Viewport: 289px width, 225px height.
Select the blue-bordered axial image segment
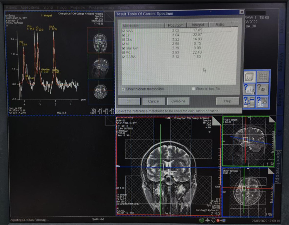point(248,192)
